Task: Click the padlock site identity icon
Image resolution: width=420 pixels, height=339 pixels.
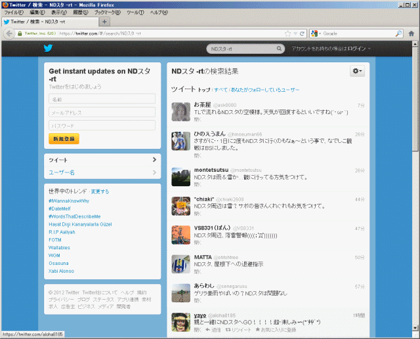Action: 20,33
